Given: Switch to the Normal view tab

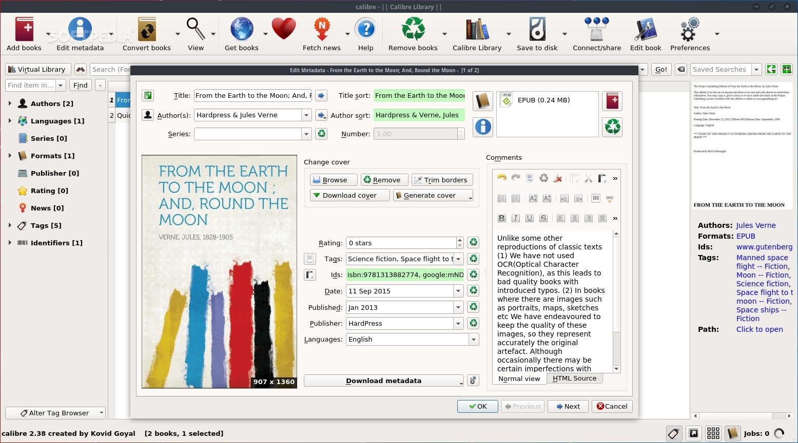Looking at the screenshot, I should pos(519,379).
